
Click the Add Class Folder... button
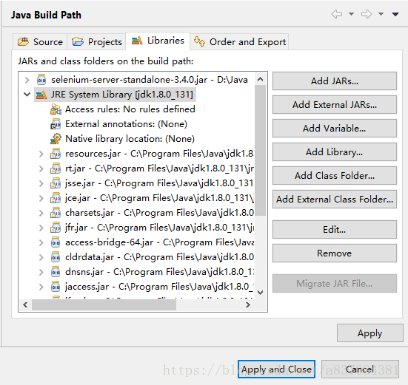pyautogui.click(x=335, y=175)
